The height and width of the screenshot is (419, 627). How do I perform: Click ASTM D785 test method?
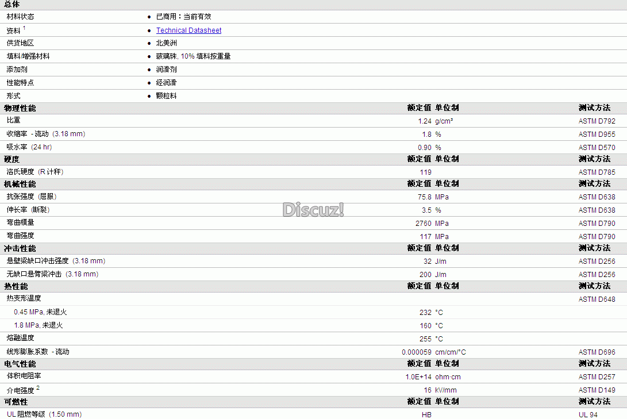(597, 172)
